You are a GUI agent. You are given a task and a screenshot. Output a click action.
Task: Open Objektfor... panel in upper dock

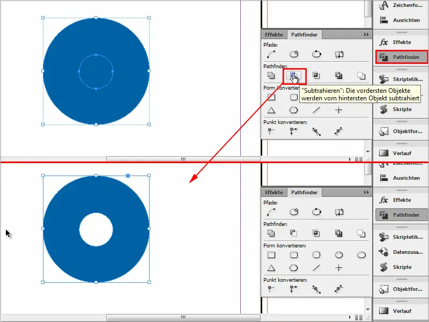point(401,131)
